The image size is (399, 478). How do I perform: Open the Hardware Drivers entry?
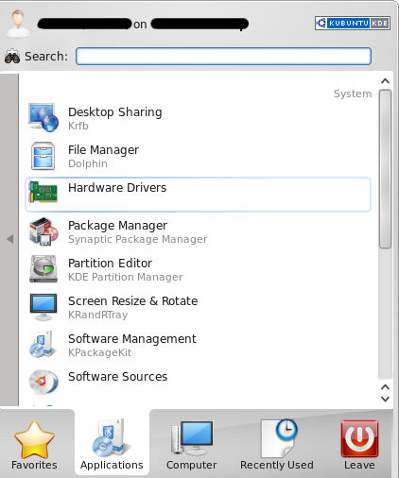[x=198, y=195]
